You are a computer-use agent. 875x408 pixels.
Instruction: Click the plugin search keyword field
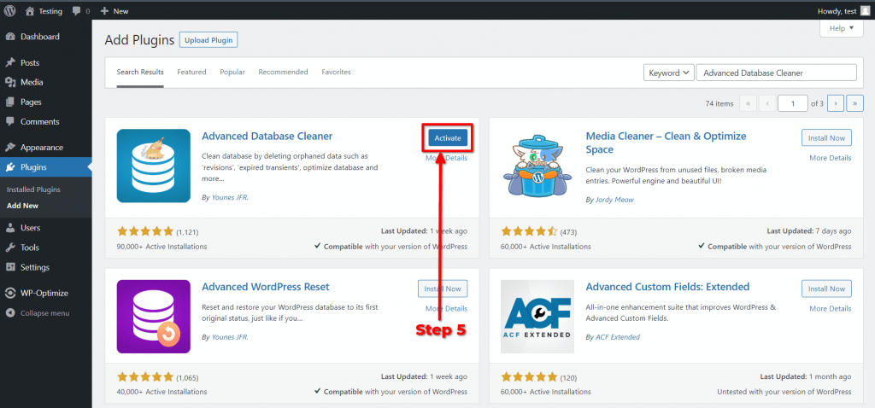776,73
